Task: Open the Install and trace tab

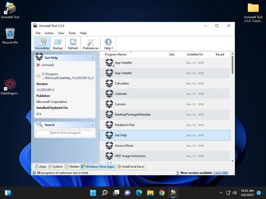Action: click(131, 167)
